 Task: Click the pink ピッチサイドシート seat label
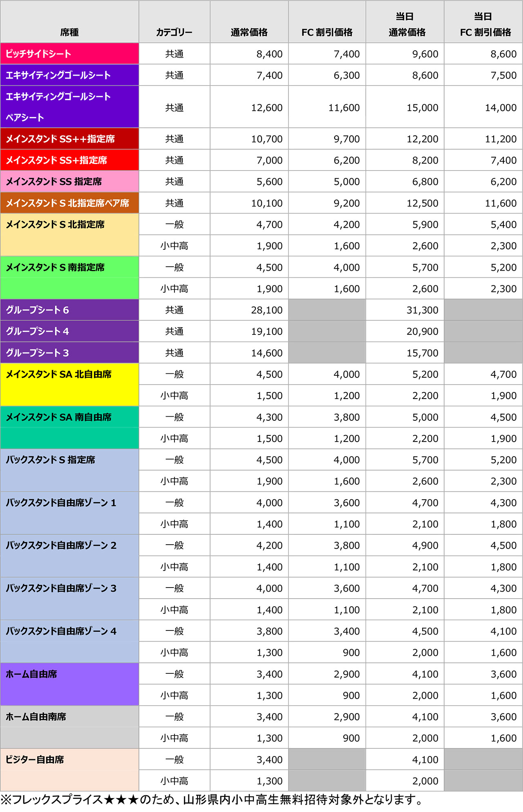(69, 54)
